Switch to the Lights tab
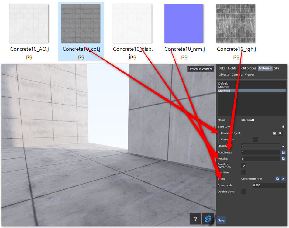 (232, 68)
